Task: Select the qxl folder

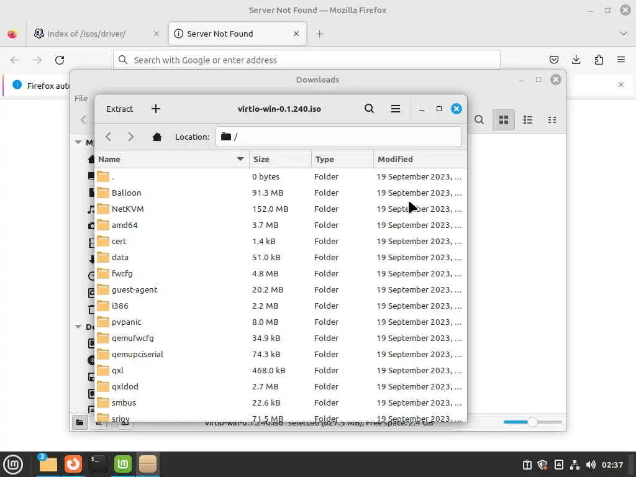Action: point(281,371)
